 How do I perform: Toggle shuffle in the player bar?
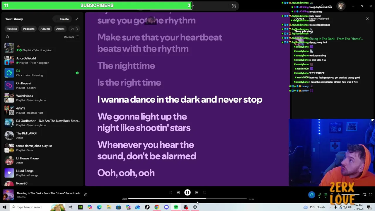pyautogui.click(x=170, y=193)
